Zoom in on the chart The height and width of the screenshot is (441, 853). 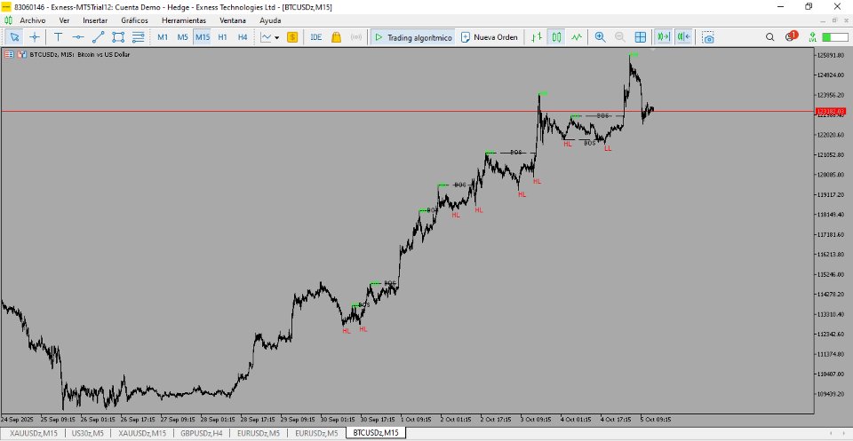coord(600,37)
